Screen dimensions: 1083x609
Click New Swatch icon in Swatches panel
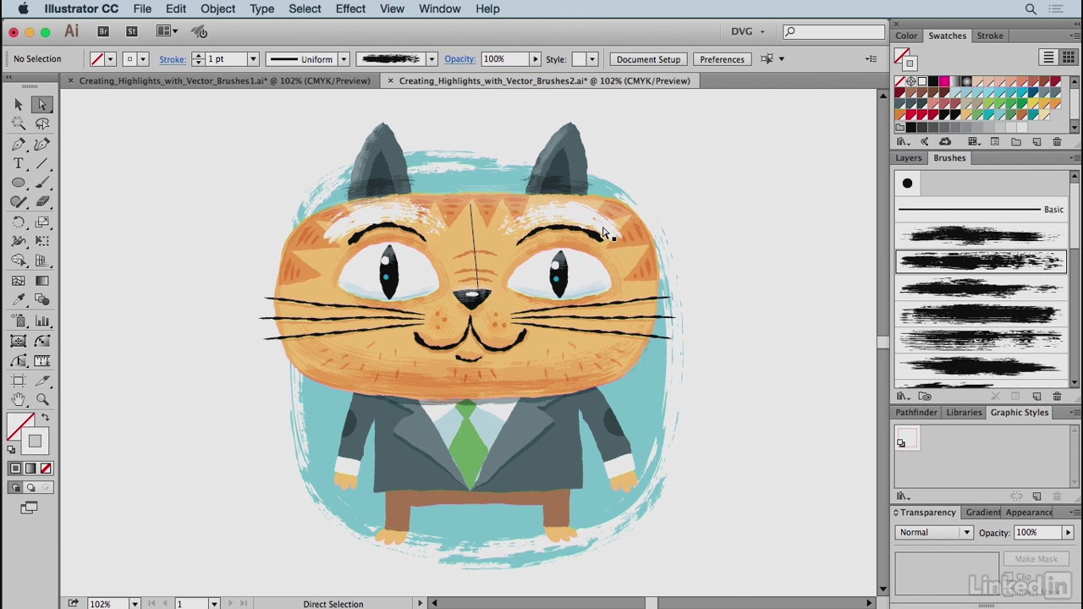click(x=1036, y=142)
